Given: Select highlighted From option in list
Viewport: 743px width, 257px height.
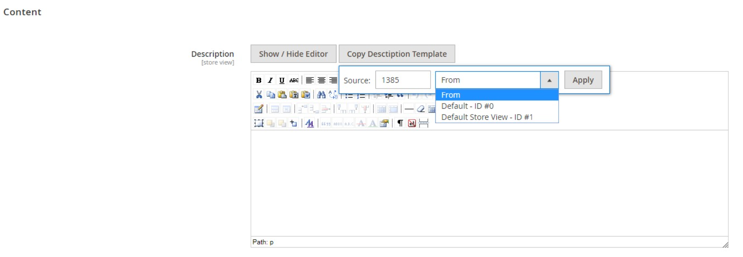Looking at the screenshot, I should pos(497,95).
